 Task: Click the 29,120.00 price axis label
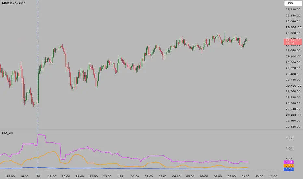click(x=293, y=127)
